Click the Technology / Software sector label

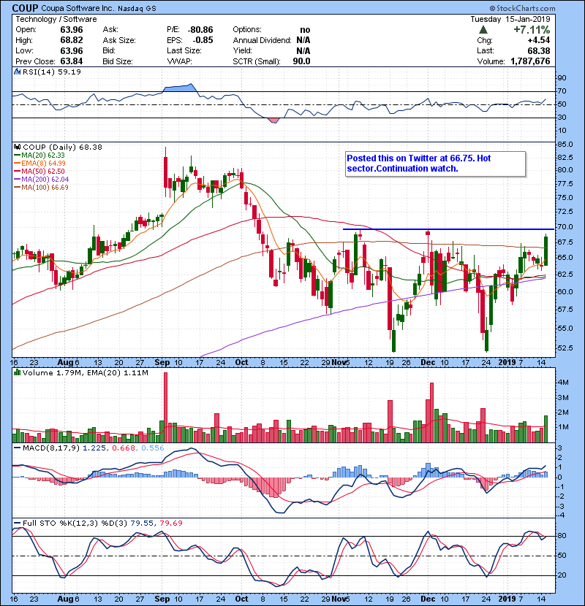pyautogui.click(x=56, y=19)
